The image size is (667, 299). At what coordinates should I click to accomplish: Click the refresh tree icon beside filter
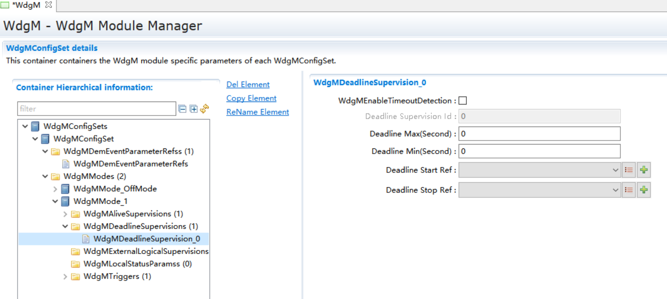tap(204, 109)
